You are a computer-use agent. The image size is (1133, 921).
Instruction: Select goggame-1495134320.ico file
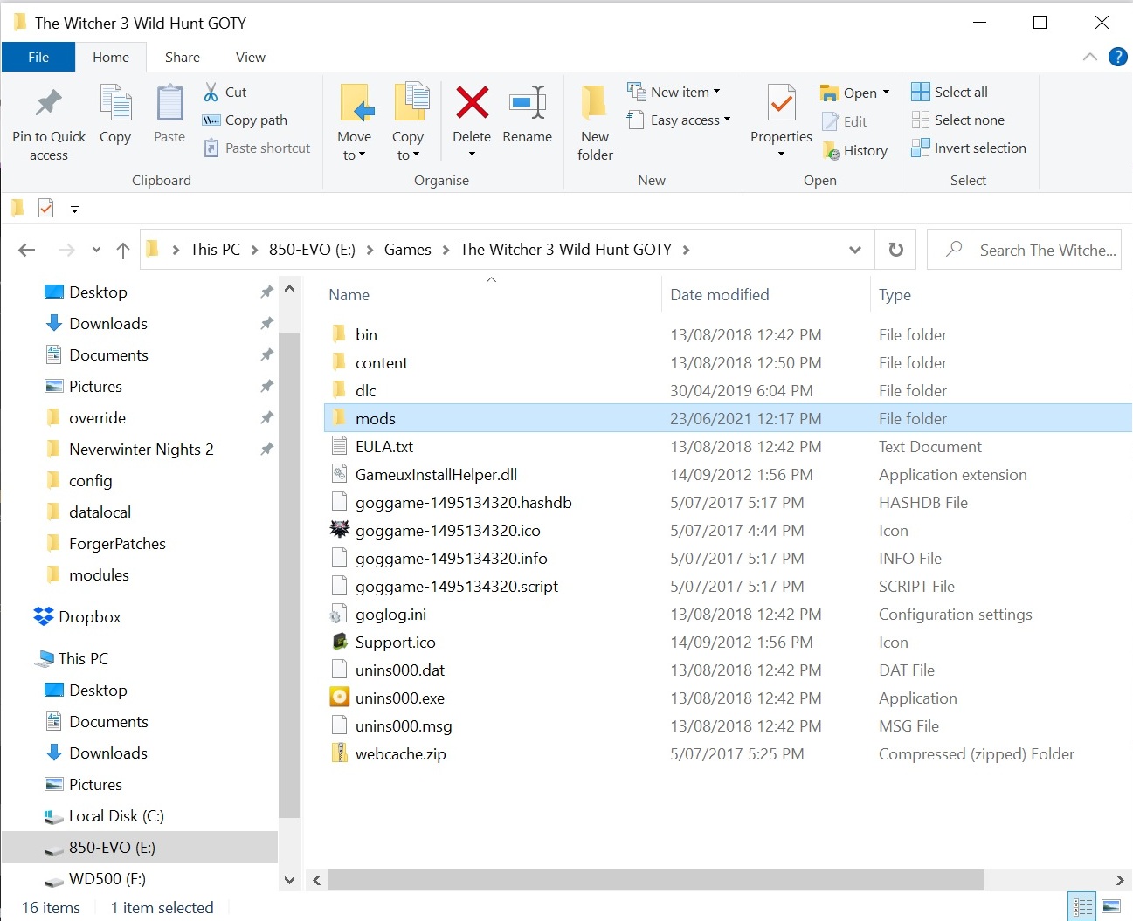click(x=447, y=530)
